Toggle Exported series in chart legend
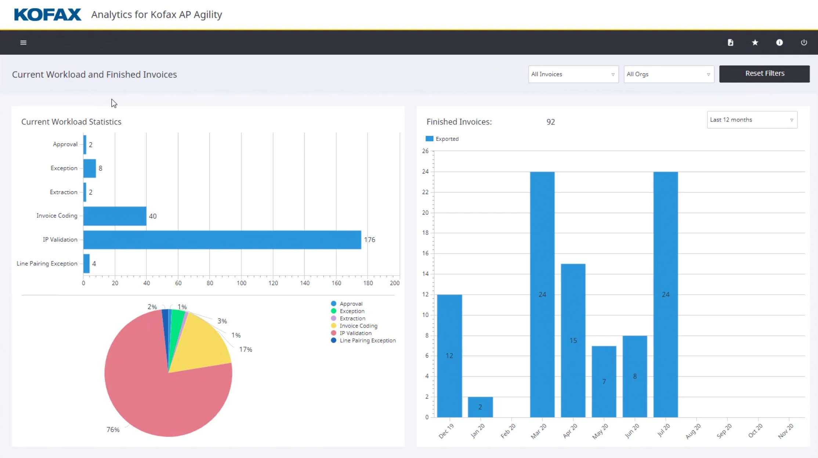The image size is (818, 458). pyautogui.click(x=442, y=139)
